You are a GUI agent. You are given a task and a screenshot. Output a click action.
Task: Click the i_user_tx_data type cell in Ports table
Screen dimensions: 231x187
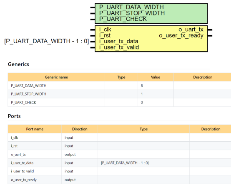click(143, 163)
